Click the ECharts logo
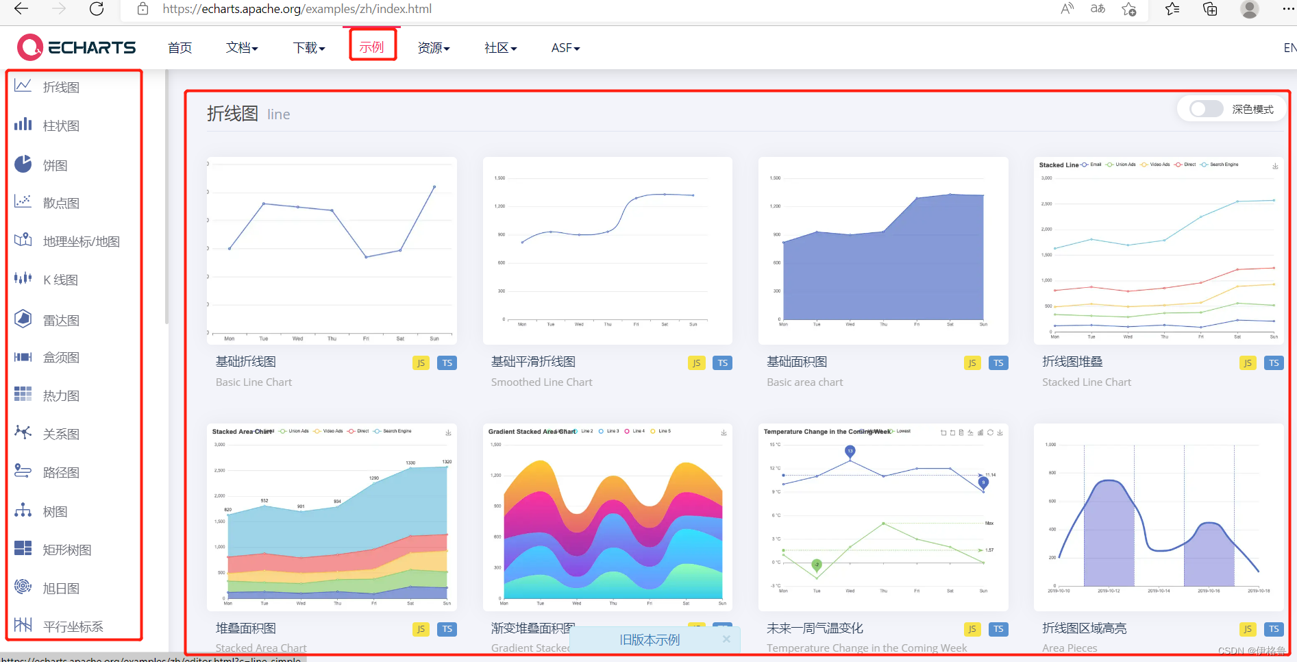 click(x=77, y=47)
